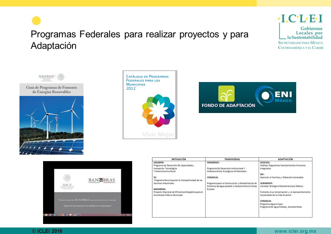331x234 pixels.
Task: Click the ADAPTACIÓN column header
Action: [x=285, y=159]
